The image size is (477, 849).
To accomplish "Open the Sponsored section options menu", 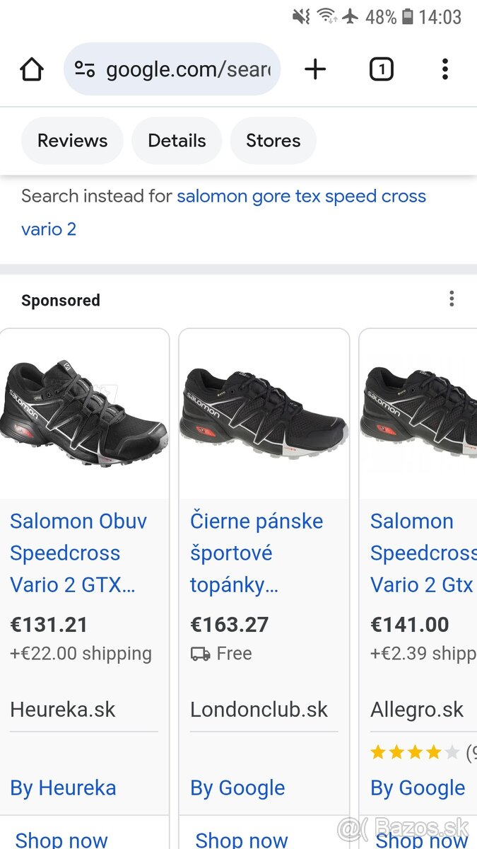I will coord(452,299).
